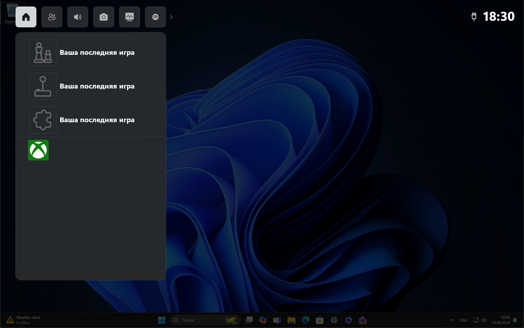Click the joystick game icon

point(43,86)
